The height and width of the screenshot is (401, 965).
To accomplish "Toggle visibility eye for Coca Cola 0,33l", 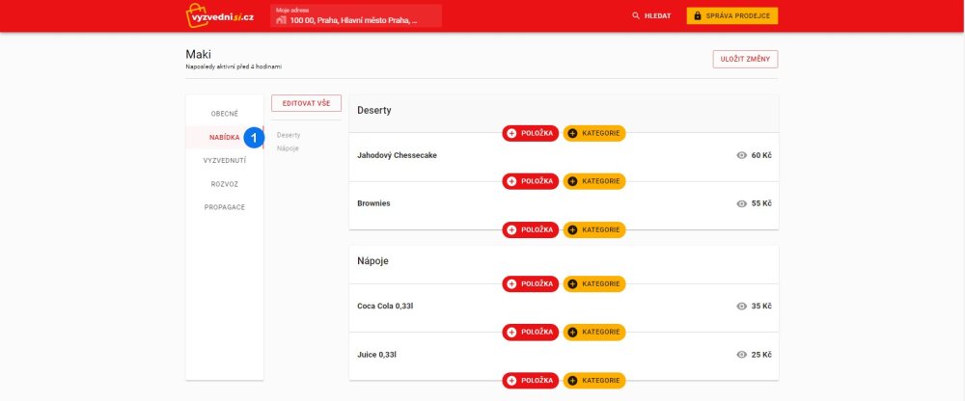I will pyautogui.click(x=741, y=307).
